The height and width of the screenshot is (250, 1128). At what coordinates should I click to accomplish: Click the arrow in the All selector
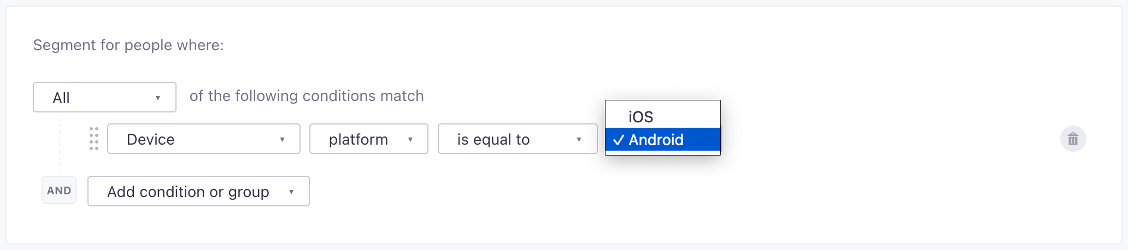158,98
